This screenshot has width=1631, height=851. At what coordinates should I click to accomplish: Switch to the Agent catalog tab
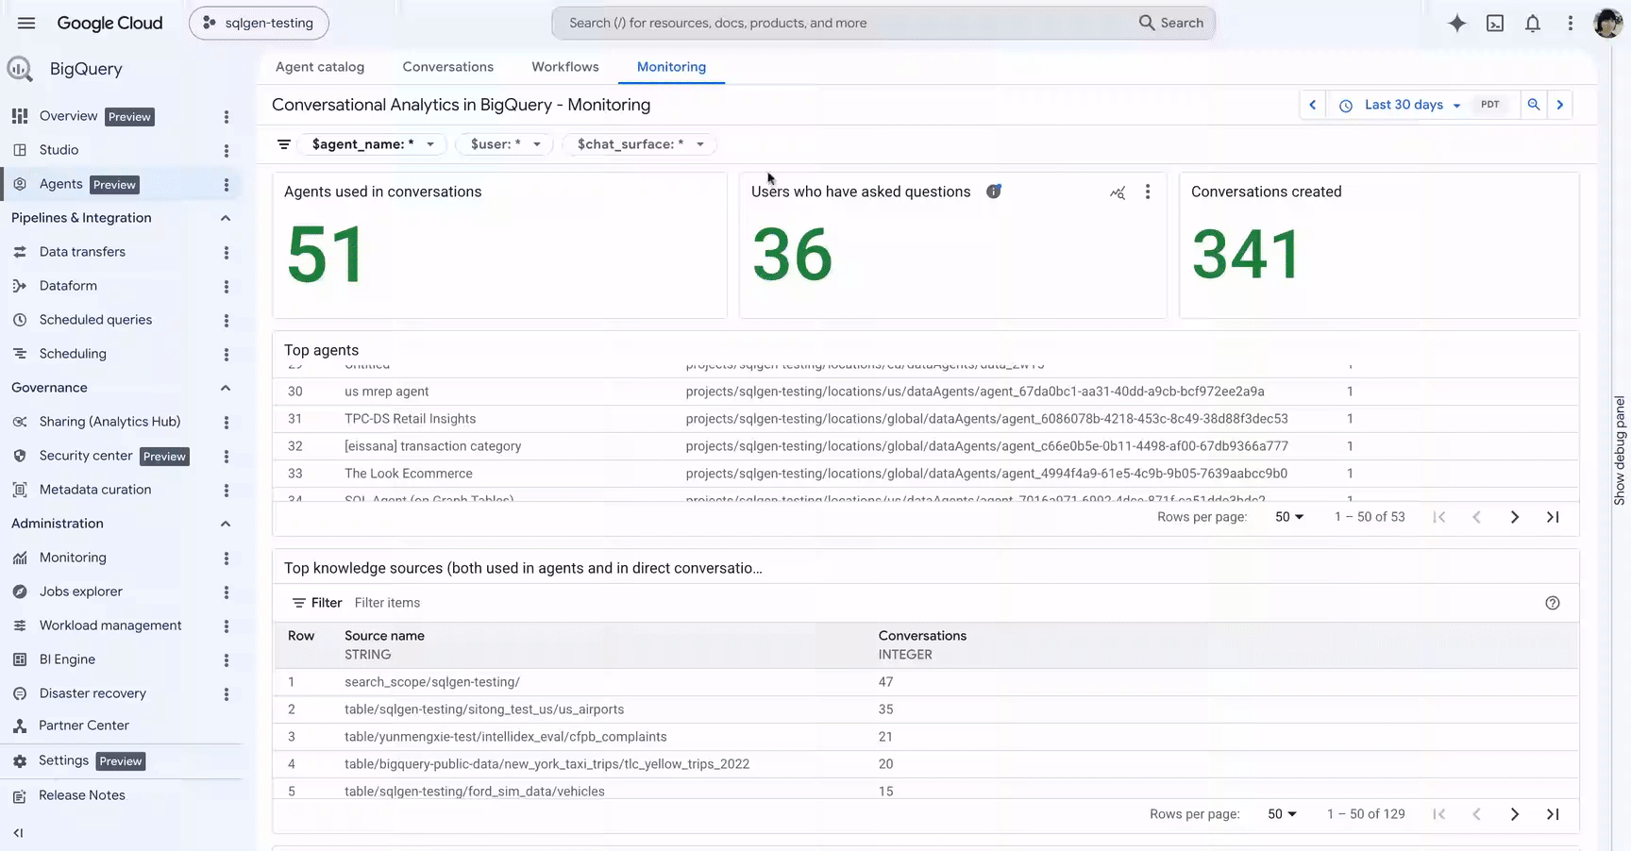pyautogui.click(x=320, y=67)
